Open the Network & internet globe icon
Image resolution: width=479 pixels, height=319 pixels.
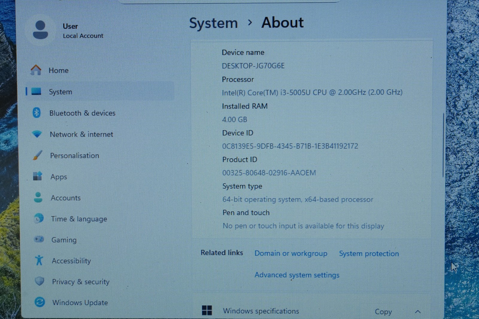click(37, 134)
